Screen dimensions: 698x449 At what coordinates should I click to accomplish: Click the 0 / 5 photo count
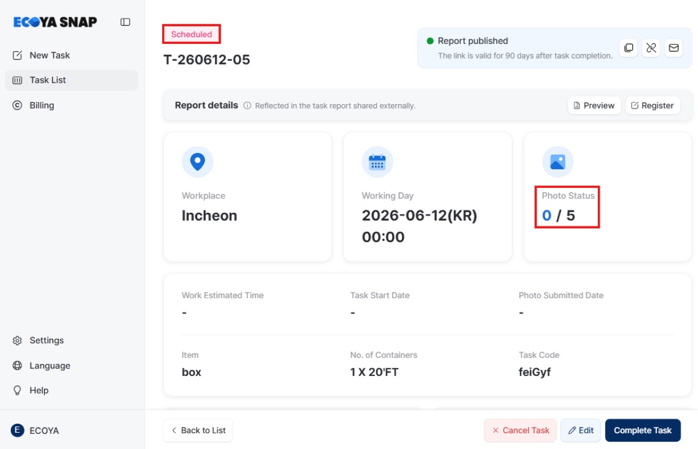tap(558, 216)
